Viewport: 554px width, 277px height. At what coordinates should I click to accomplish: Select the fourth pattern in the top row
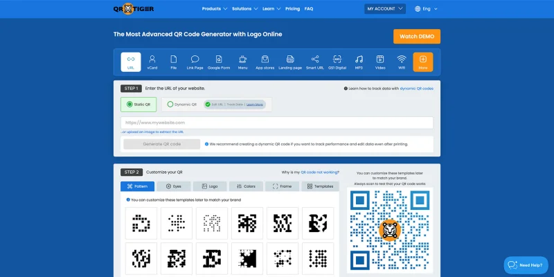[247, 223]
